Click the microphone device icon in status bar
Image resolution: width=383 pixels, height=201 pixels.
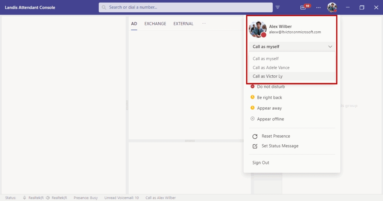pos(24,198)
